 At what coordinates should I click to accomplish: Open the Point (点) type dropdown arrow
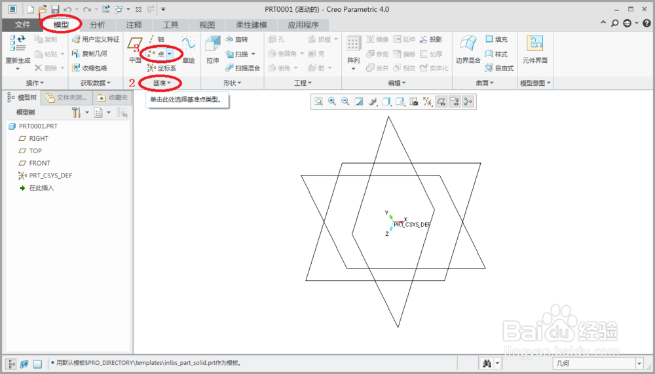click(169, 54)
